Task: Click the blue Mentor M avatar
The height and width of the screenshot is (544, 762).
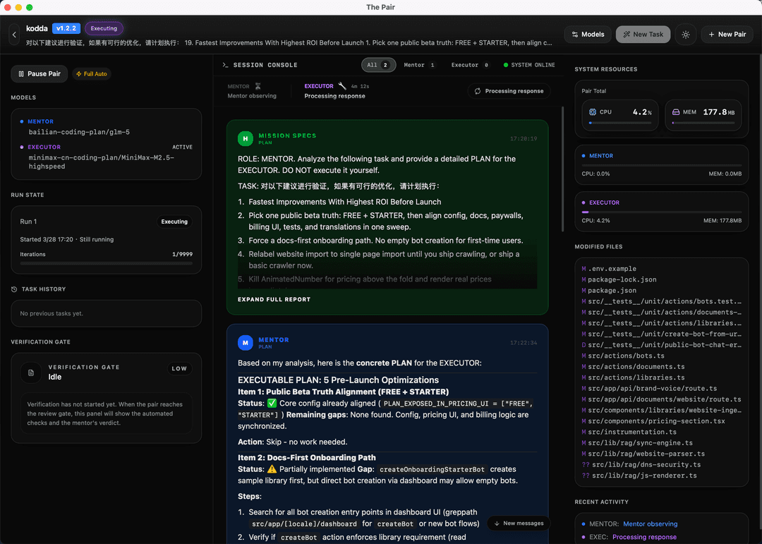Action: [x=246, y=343]
